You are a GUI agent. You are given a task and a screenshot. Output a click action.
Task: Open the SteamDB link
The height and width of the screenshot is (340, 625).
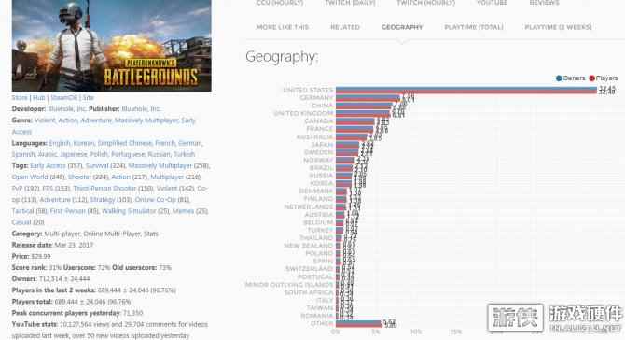point(63,98)
